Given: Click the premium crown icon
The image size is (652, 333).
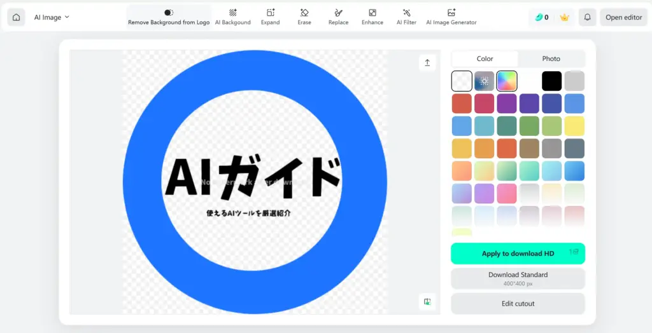Looking at the screenshot, I should [564, 17].
